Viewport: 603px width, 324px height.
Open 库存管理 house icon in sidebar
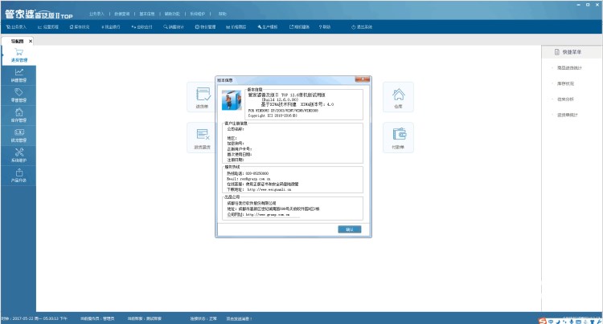[18, 115]
